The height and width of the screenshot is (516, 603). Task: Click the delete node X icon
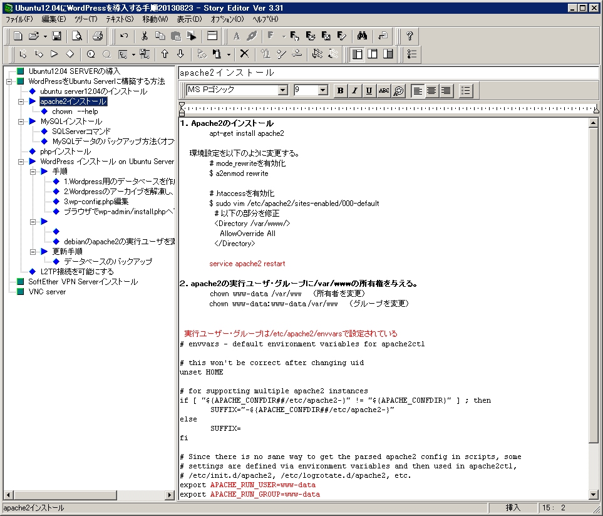pyautogui.click(x=244, y=54)
